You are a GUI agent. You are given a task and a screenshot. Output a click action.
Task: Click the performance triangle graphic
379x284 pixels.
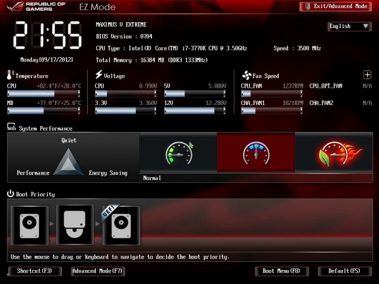(68, 162)
